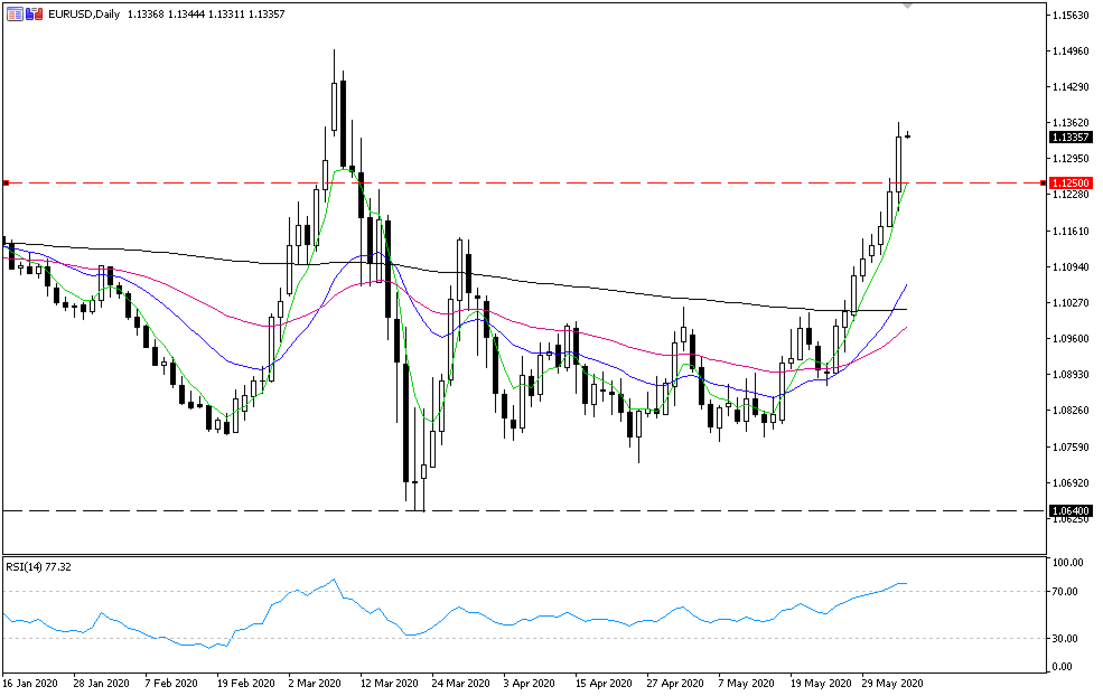Click the 1.14290 price on the axis

(x=1071, y=87)
